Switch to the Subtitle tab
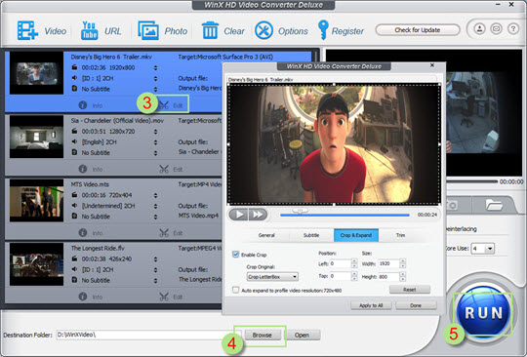The width and height of the screenshot is (527, 357). 311,235
